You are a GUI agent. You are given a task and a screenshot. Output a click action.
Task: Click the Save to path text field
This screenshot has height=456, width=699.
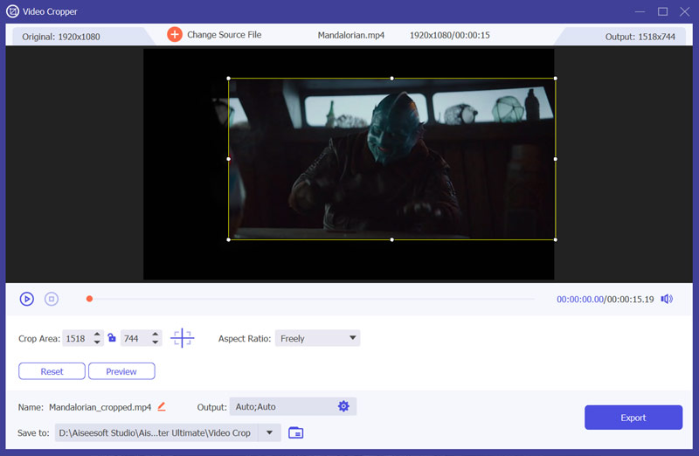pyautogui.click(x=156, y=432)
